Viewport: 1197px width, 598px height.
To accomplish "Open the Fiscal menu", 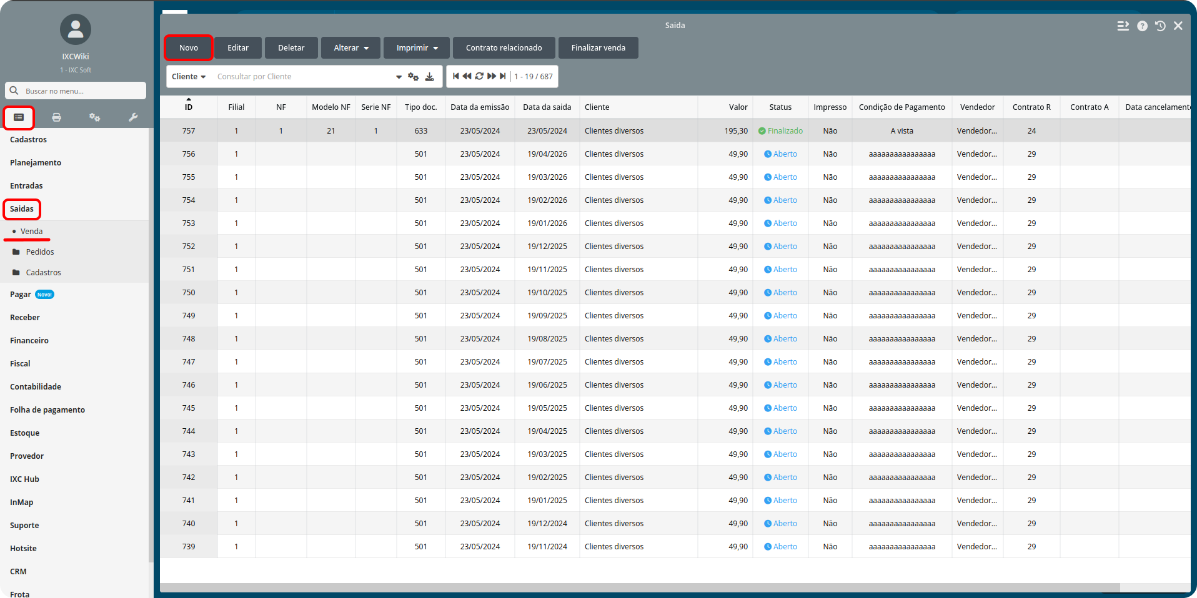I will point(20,363).
